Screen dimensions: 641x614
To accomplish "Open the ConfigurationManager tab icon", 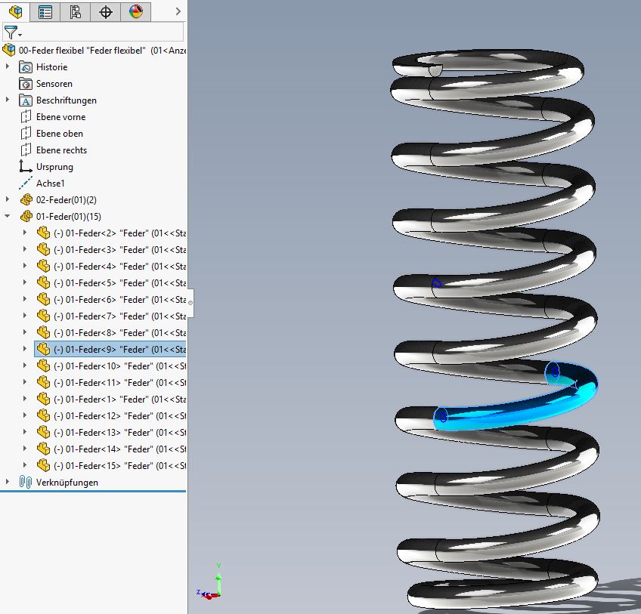I will pos(75,11).
